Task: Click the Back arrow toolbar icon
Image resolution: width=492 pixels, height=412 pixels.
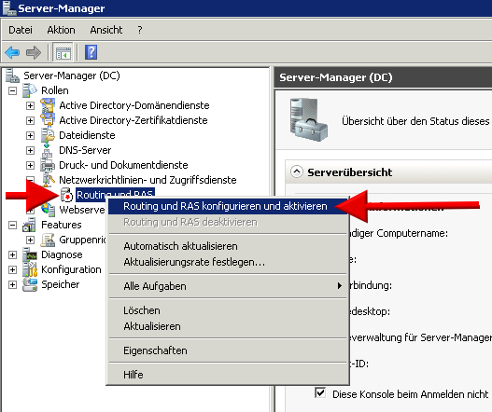Action: click(12, 52)
